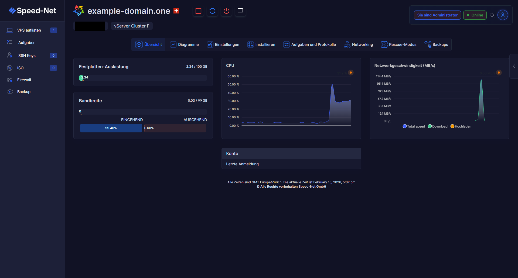Click the red power off icon

pos(226,11)
